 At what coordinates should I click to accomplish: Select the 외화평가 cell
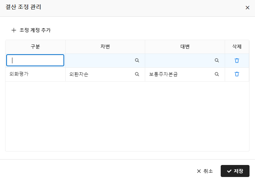click(35, 74)
